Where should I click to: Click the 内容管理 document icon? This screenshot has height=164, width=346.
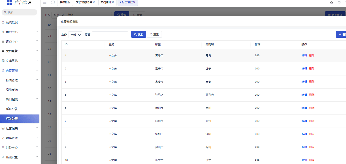point(3,70)
